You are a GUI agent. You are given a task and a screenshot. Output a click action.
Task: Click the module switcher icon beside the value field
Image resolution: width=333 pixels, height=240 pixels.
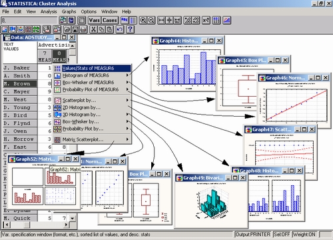pos(63,21)
